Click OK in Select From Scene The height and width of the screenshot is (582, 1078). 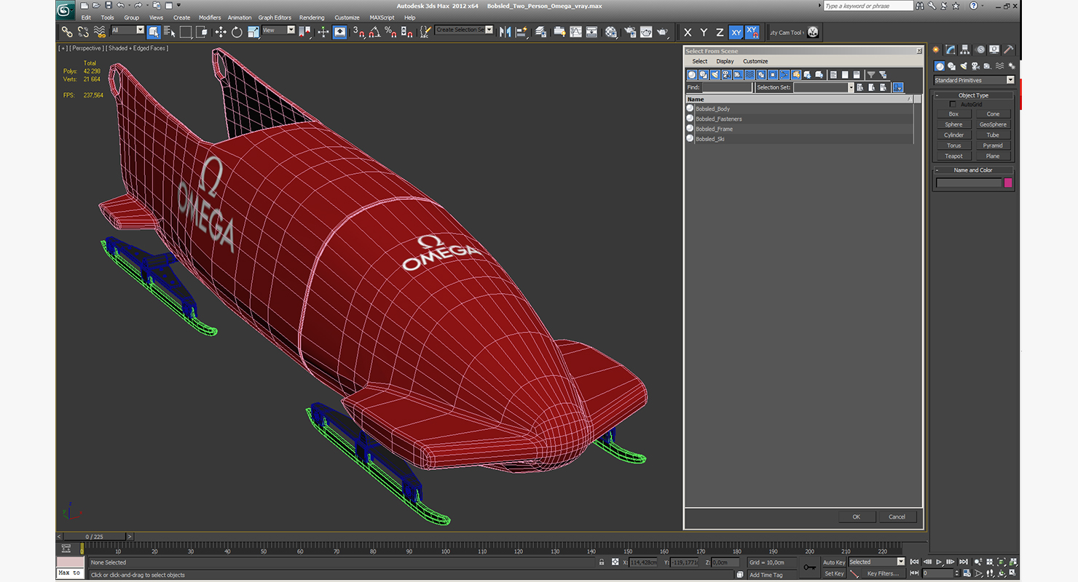coord(857,517)
